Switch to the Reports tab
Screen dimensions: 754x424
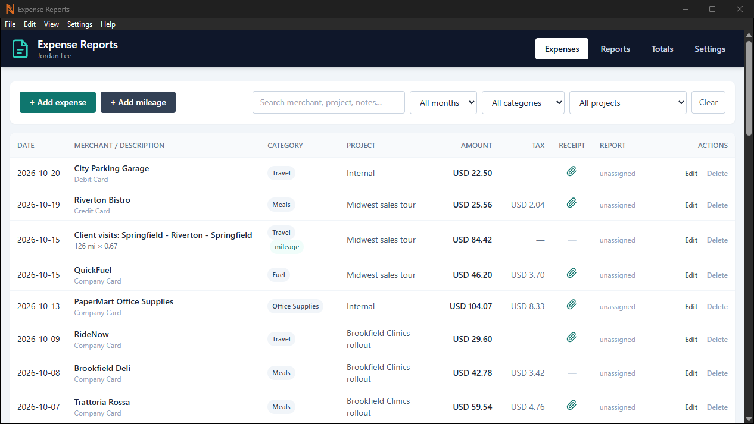click(615, 49)
